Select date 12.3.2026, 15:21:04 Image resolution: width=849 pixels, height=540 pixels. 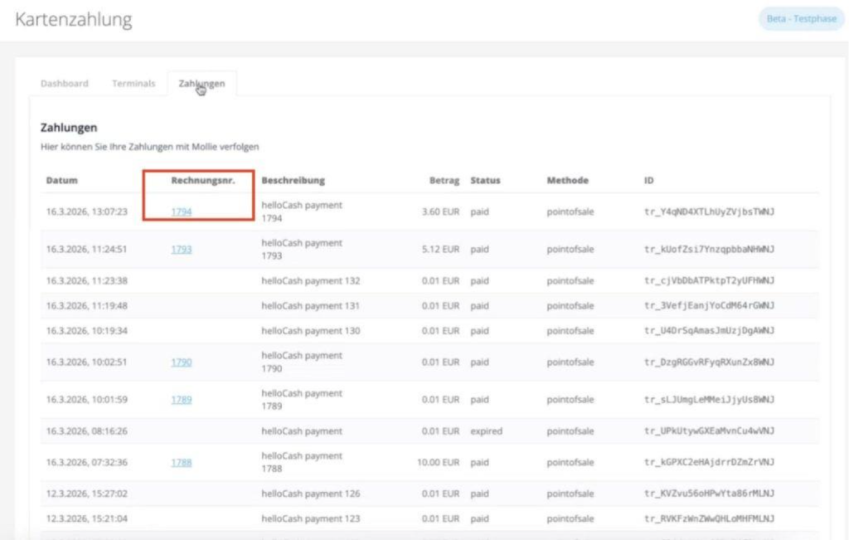click(86, 518)
